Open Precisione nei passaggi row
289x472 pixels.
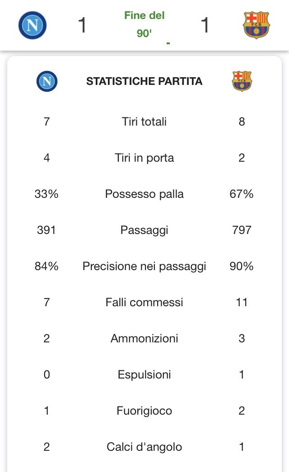pos(144,266)
